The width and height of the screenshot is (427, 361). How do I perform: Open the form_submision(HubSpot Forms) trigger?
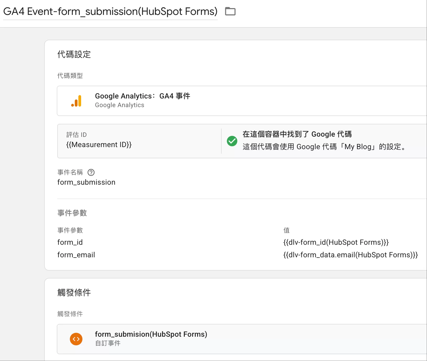pyautogui.click(x=242, y=339)
